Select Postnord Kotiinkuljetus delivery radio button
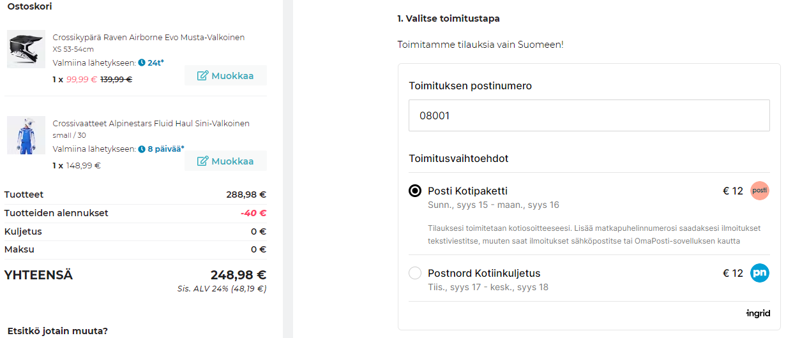This screenshot has height=338, width=786. [x=415, y=273]
